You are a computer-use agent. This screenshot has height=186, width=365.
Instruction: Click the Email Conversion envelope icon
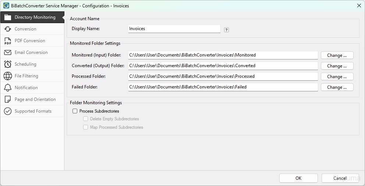tap(7, 52)
